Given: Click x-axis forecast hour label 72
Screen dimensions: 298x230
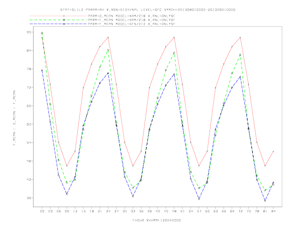Looking at the screenshot, I should pos(240,211).
